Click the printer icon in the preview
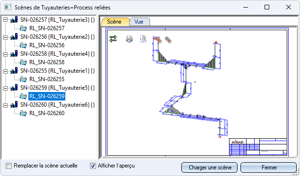This screenshot has width=300, height=176. coord(129,39)
